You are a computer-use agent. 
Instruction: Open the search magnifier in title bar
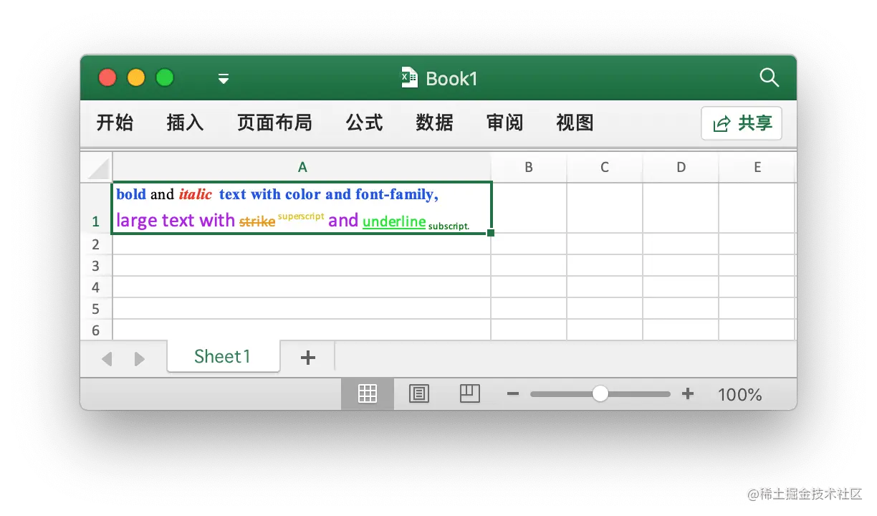[x=769, y=77]
